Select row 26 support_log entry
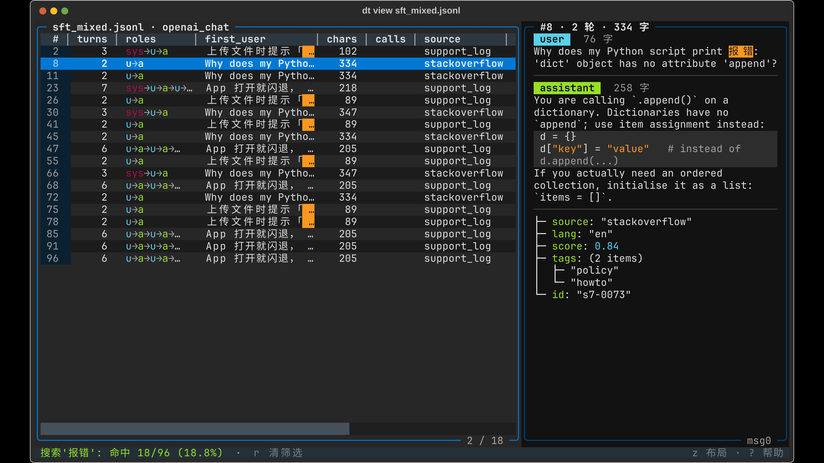Screen dimensions: 824x463 click(278, 100)
